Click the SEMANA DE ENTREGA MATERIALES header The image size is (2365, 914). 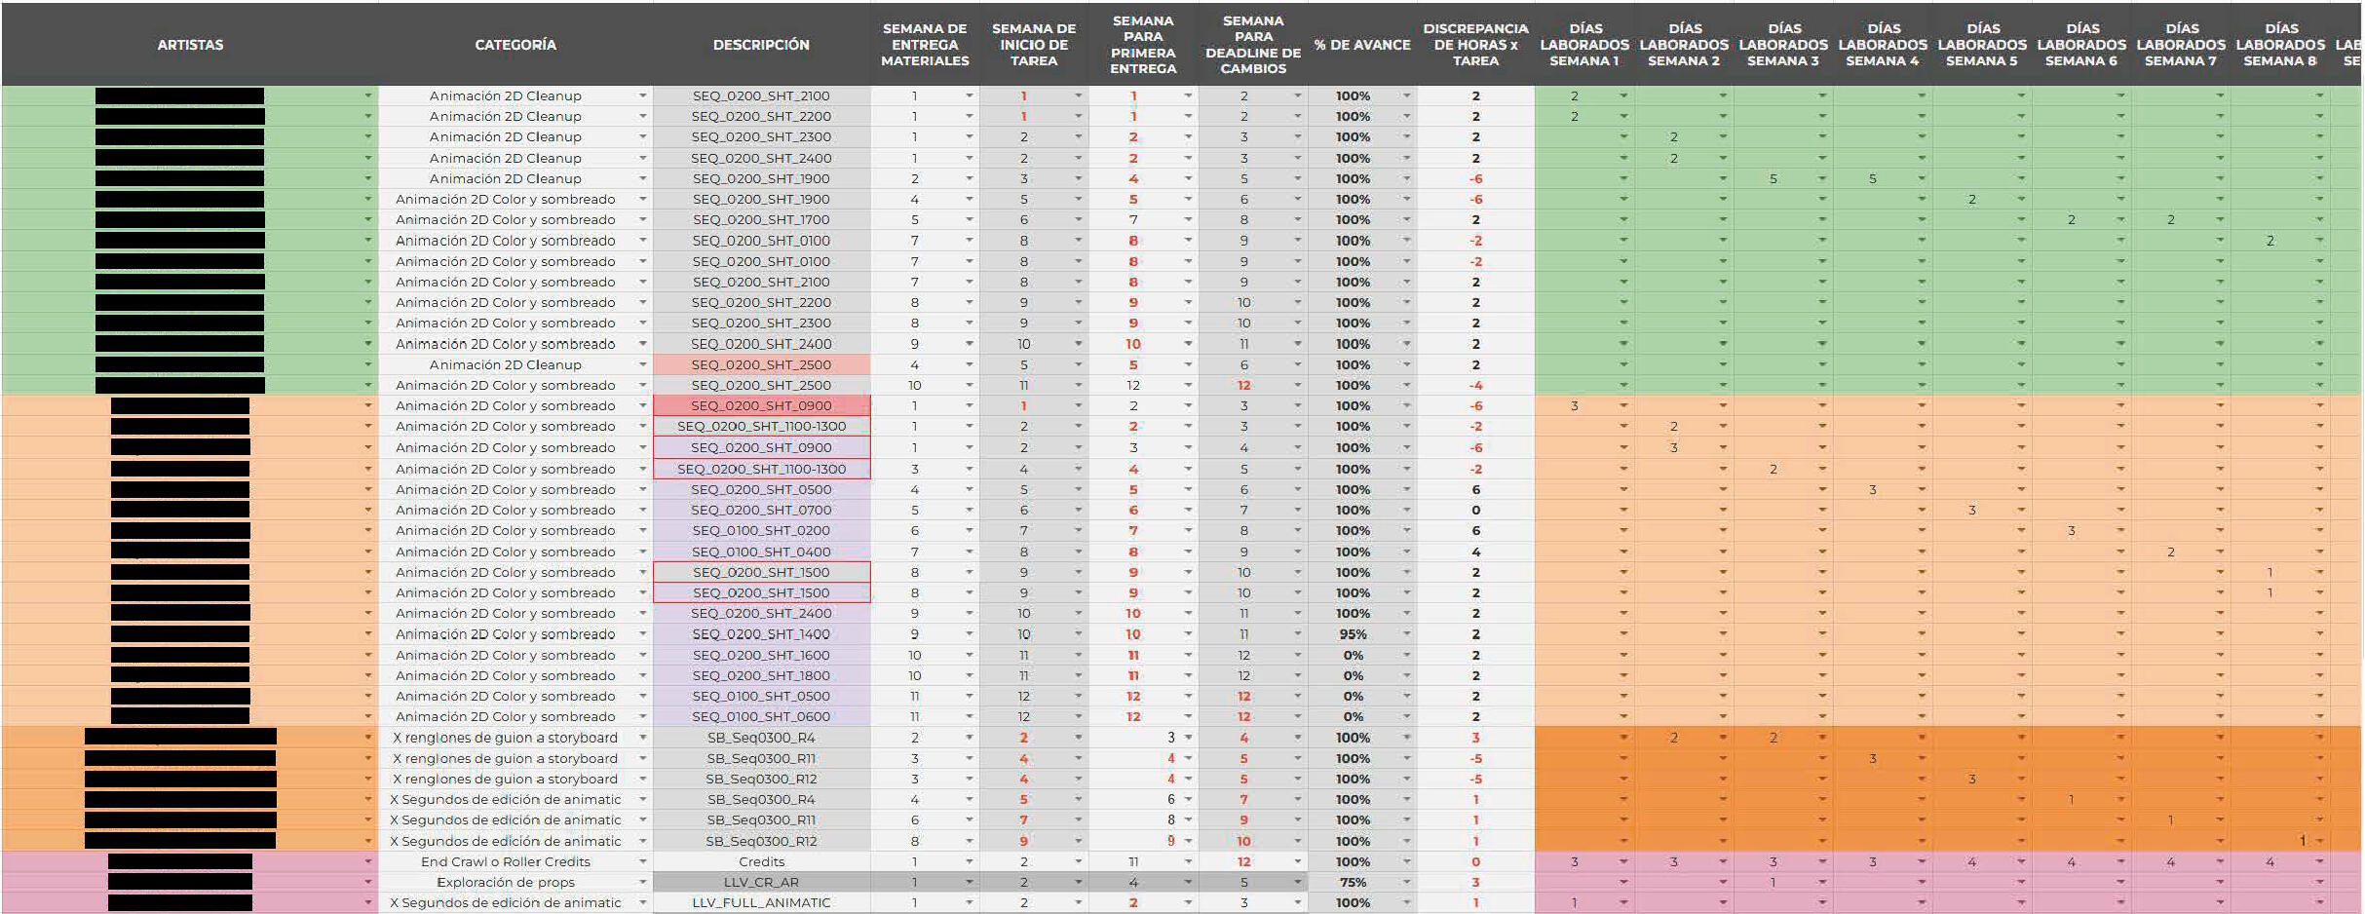925,45
